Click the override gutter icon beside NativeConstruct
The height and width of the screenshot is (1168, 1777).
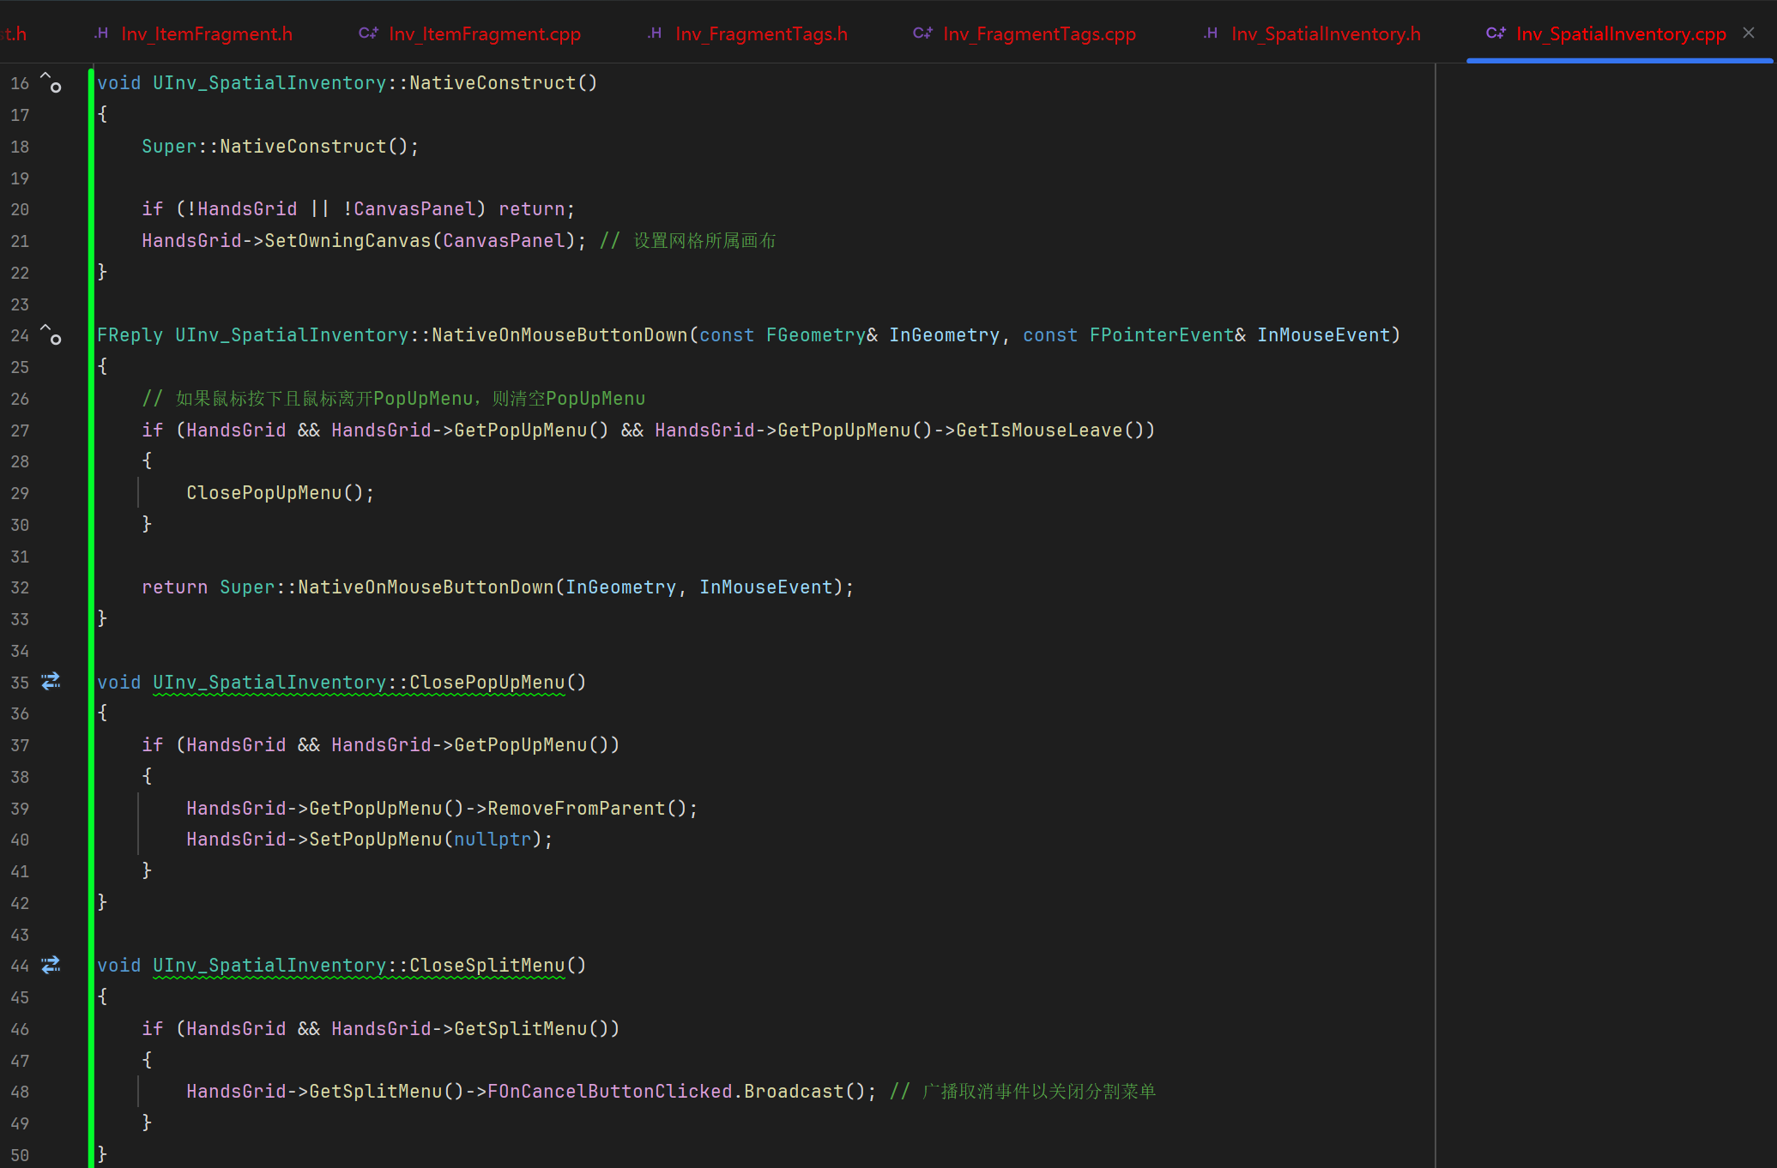click(51, 83)
